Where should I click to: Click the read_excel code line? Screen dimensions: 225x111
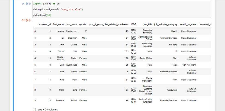[58, 10]
